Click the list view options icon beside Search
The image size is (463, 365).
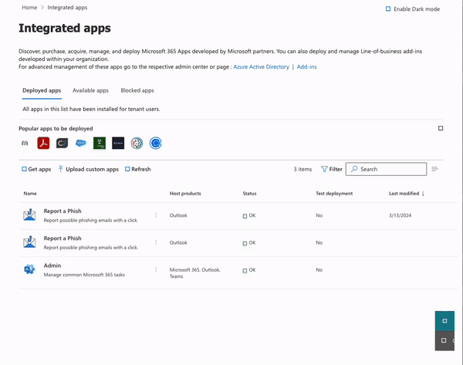click(434, 169)
